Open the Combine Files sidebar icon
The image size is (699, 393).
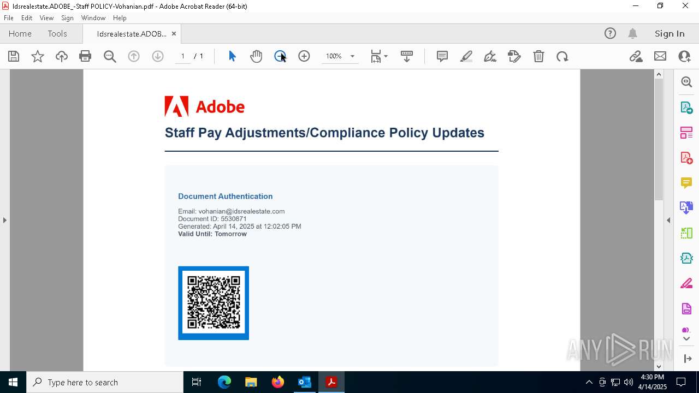point(686,207)
